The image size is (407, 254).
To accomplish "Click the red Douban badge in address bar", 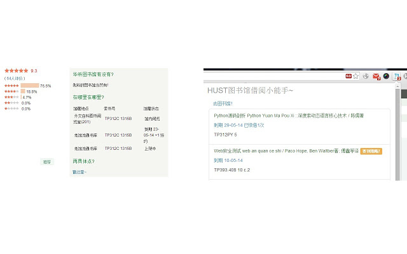I will [348, 76].
